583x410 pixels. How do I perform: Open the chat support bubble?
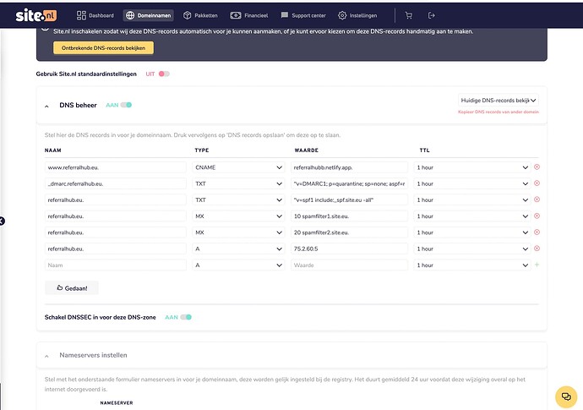(x=566, y=396)
